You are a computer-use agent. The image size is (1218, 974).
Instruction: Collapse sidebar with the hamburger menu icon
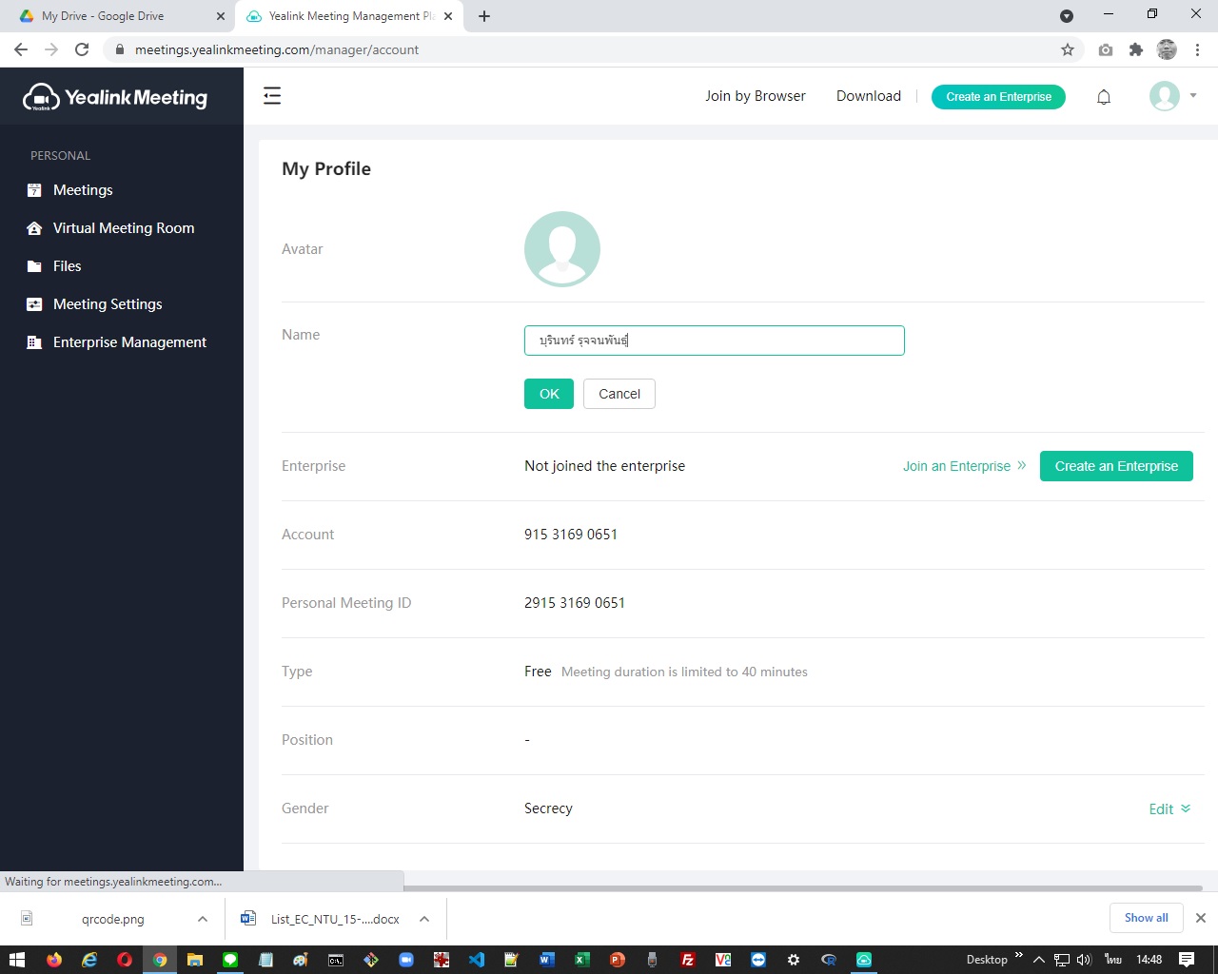272,96
